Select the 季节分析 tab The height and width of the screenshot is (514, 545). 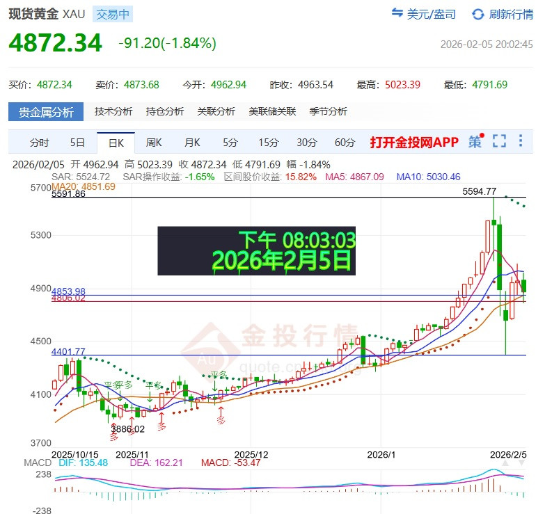328,111
